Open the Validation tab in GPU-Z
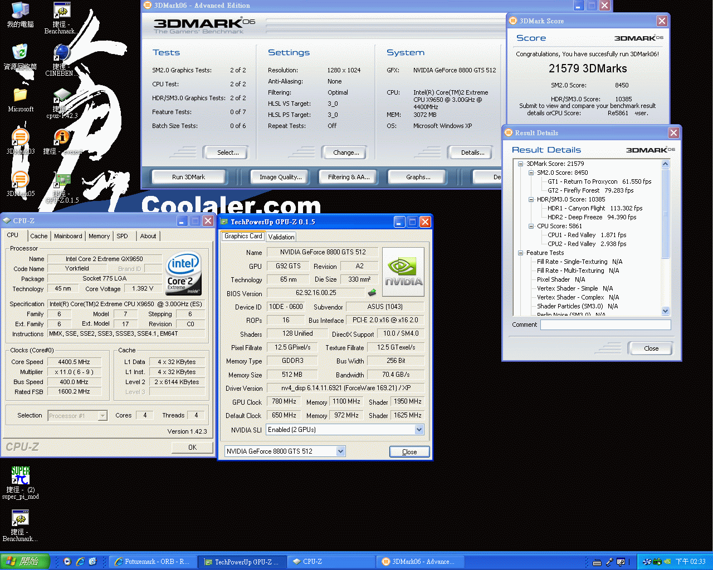This screenshot has width=713, height=570. tap(281, 237)
